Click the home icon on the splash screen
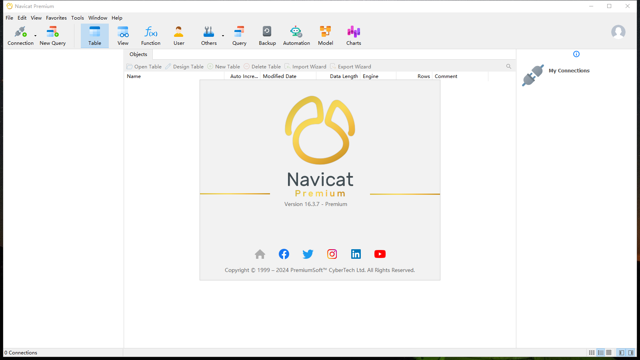 coord(260,254)
